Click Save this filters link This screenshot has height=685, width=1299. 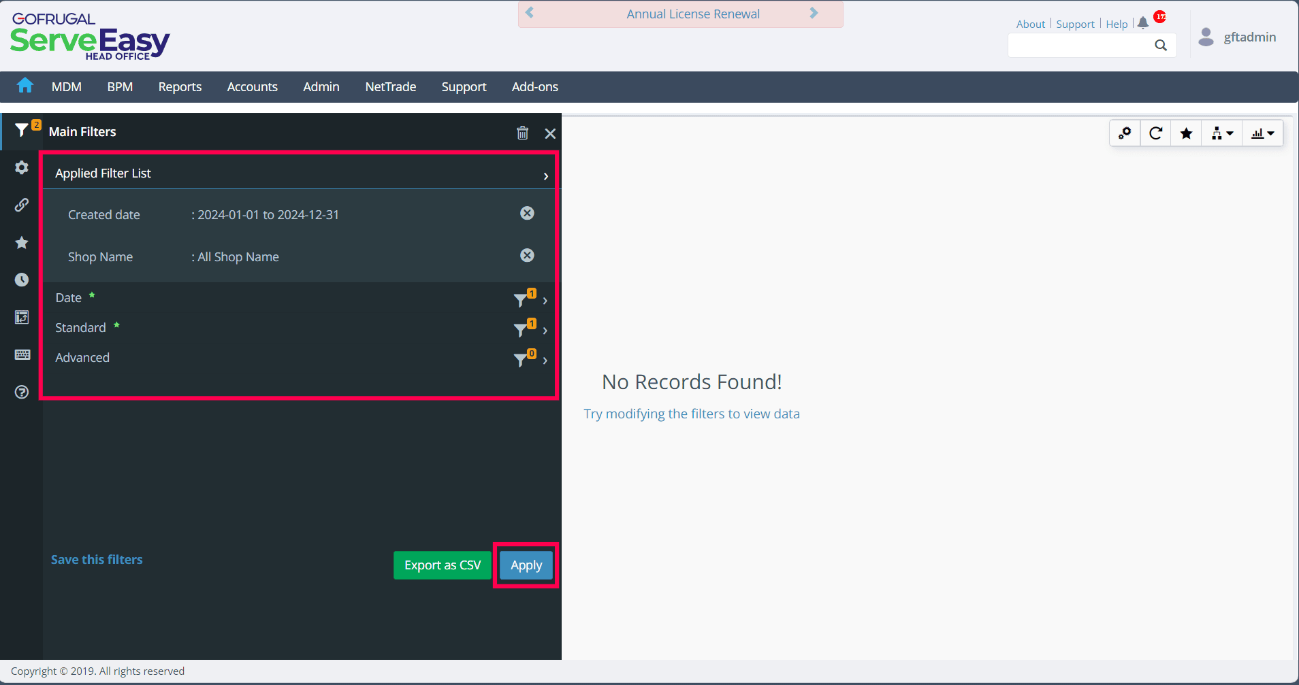coord(97,559)
